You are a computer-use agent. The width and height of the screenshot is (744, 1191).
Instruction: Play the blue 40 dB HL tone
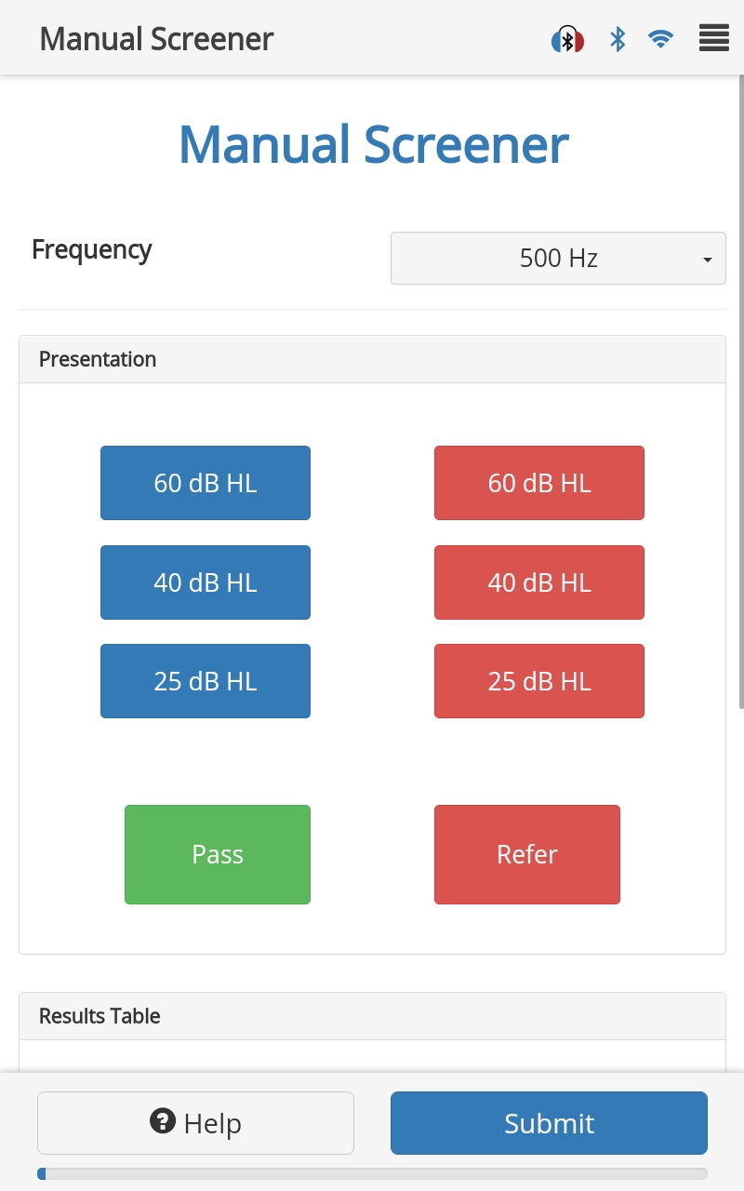tap(205, 582)
